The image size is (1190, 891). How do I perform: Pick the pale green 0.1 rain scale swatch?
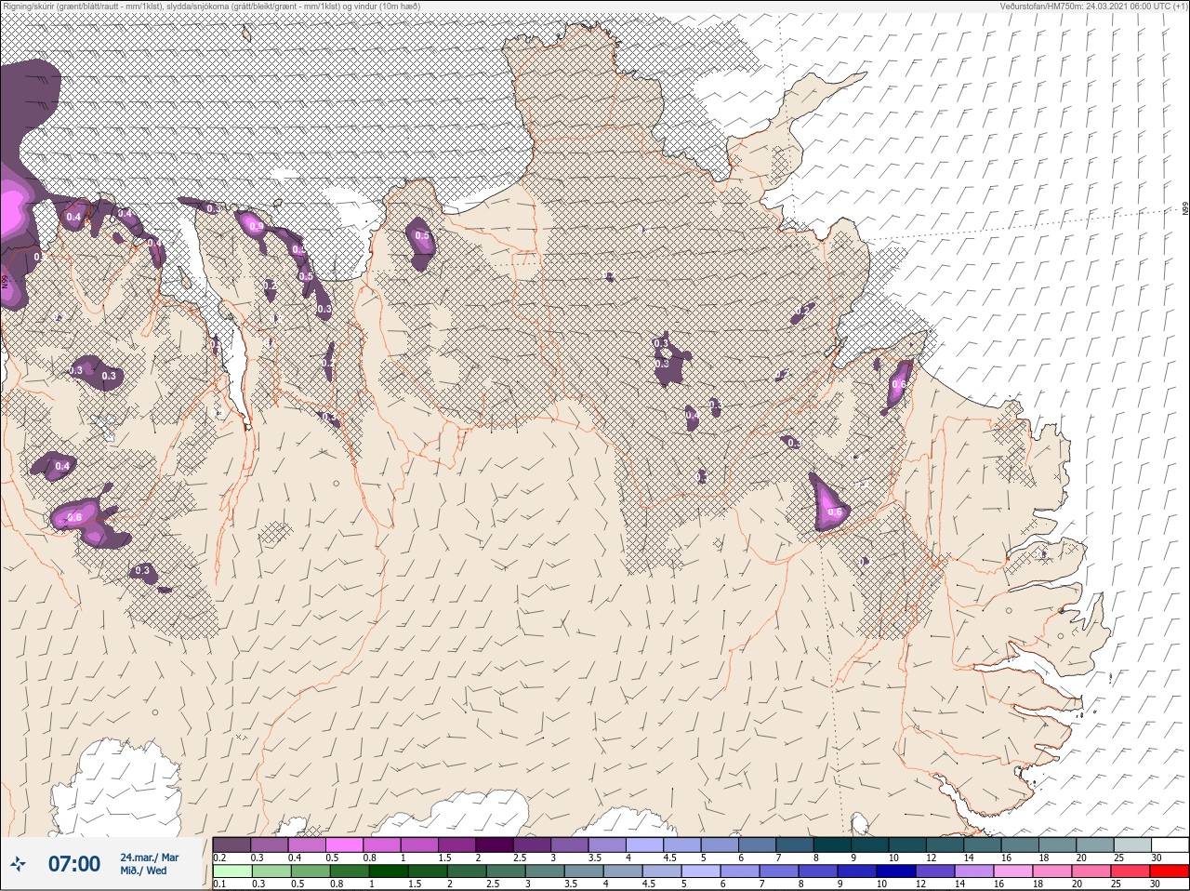[231, 871]
